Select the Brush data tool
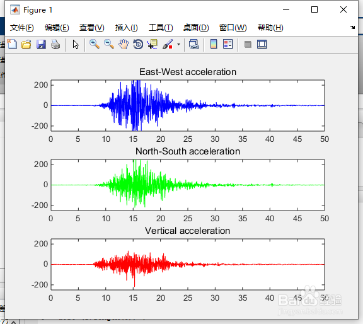This screenshot has height=324, width=363. (x=168, y=44)
